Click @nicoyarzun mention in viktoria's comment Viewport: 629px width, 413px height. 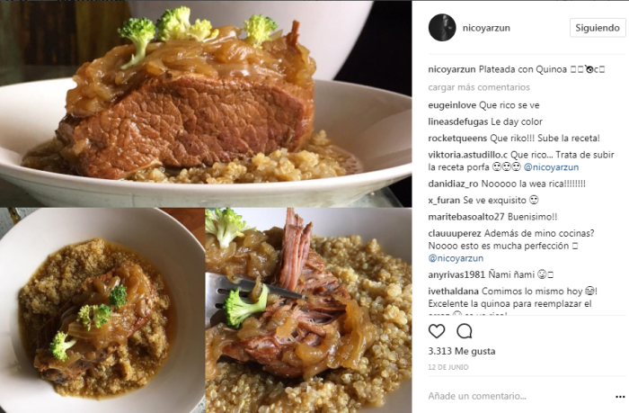[551, 167]
